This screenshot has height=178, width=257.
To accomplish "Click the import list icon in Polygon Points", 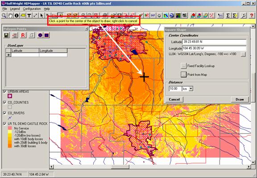I will 15,35.
